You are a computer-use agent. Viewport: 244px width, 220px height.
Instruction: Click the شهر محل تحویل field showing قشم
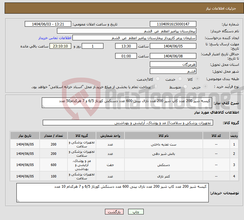point(173,71)
